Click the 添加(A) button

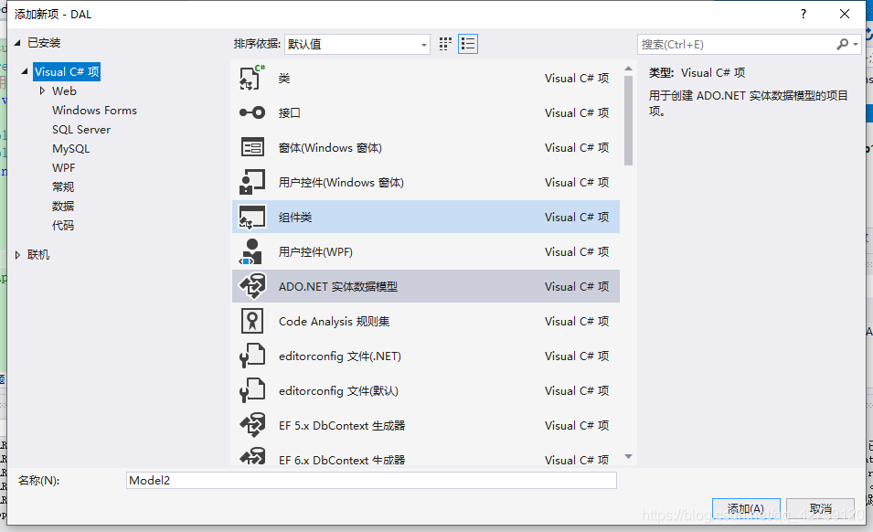746,508
